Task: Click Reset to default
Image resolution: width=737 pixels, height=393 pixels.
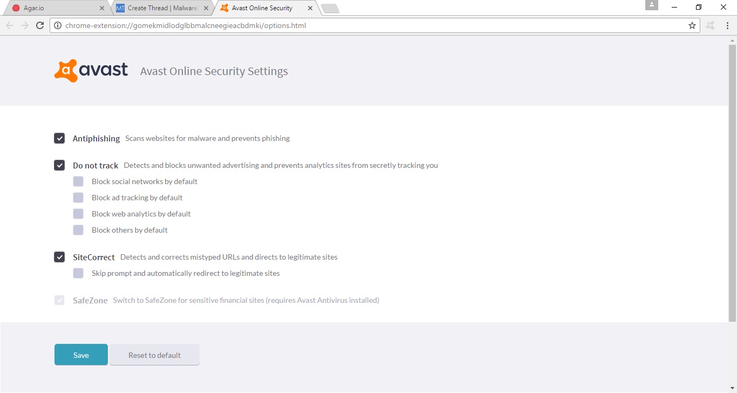Action: coord(154,355)
